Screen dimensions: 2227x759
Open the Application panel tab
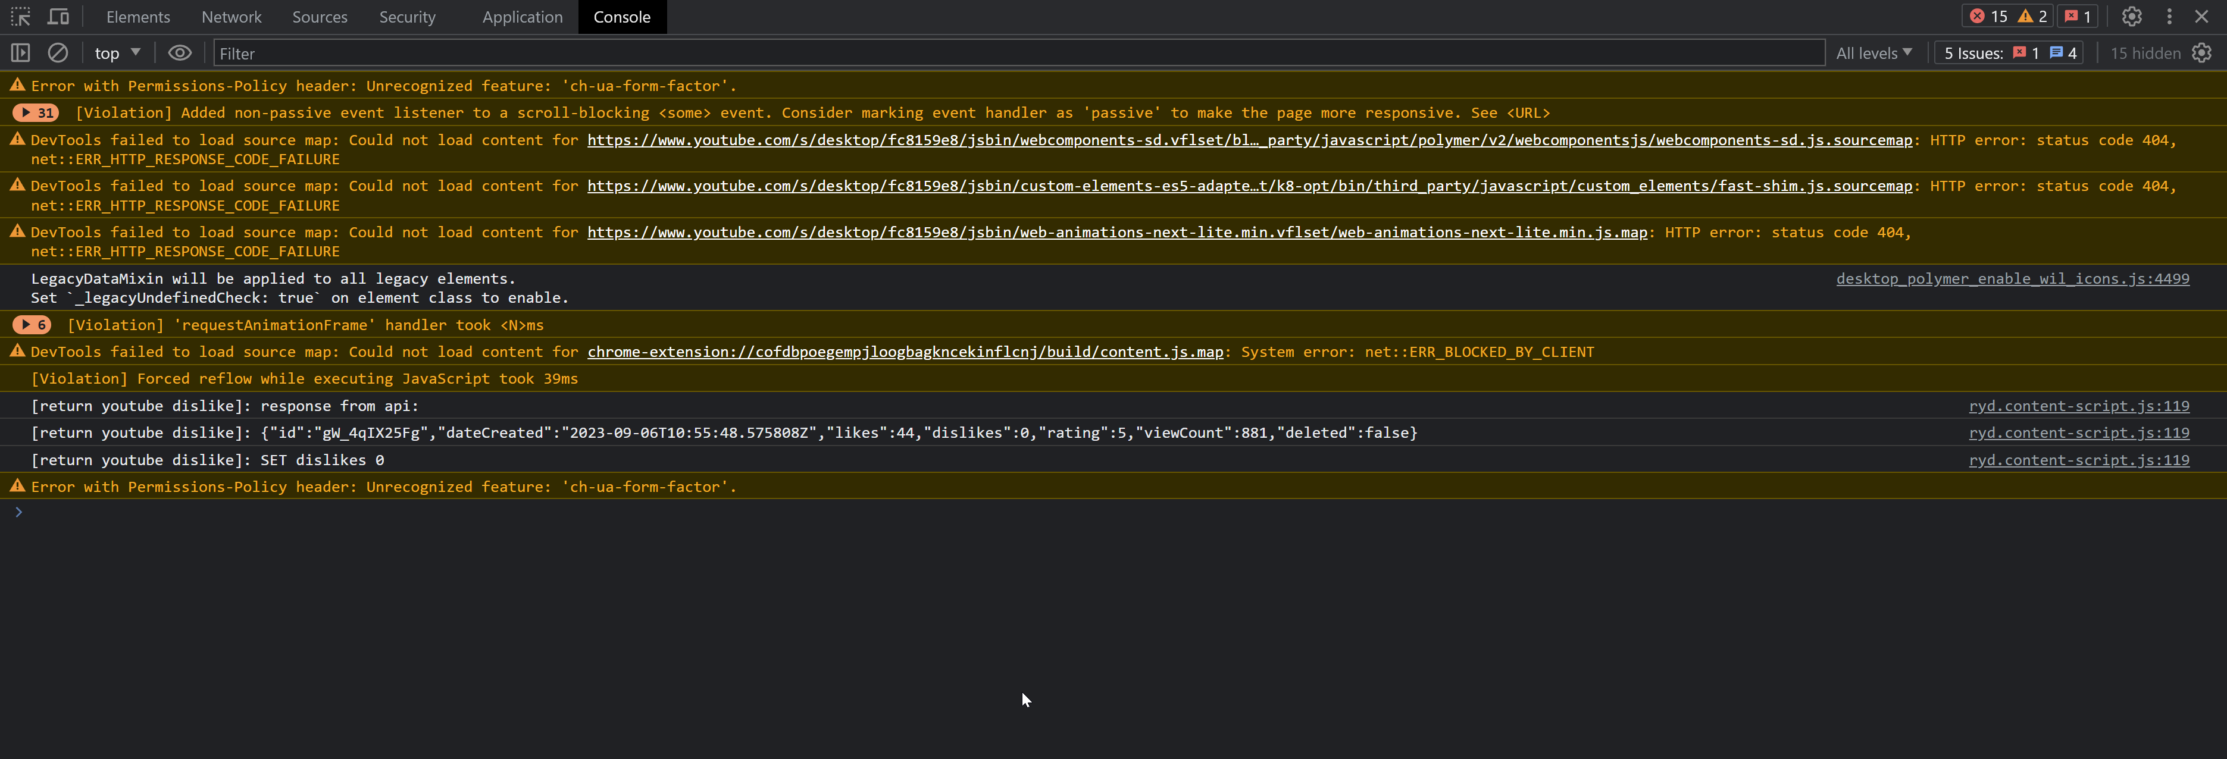tap(522, 17)
